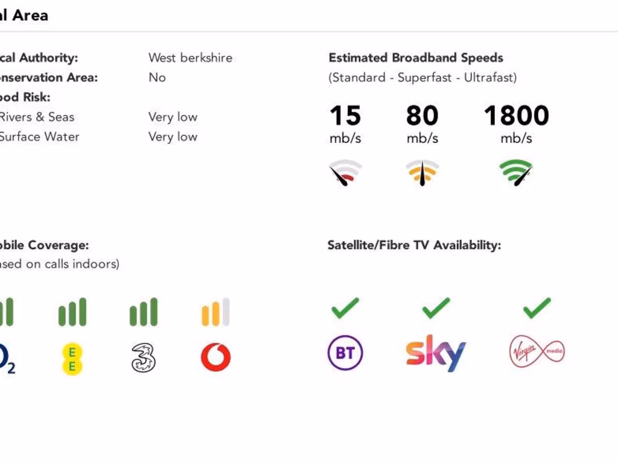This screenshot has width=618, height=463.
Task: Click the Three network logo
Action: coord(144,357)
